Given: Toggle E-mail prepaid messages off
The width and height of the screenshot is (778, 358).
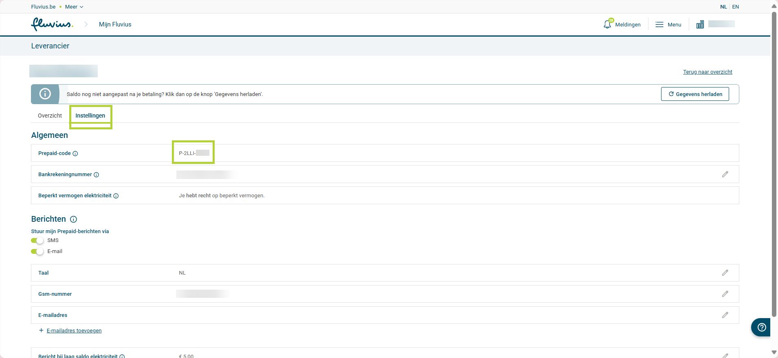Looking at the screenshot, I should (x=37, y=251).
